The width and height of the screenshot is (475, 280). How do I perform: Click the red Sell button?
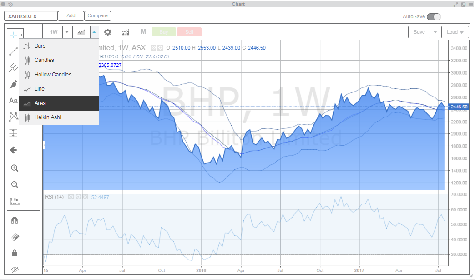point(189,32)
